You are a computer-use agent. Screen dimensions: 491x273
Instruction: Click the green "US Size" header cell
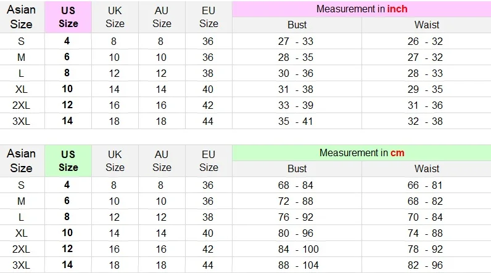coord(68,160)
